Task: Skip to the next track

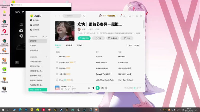Action: point(102,88)
